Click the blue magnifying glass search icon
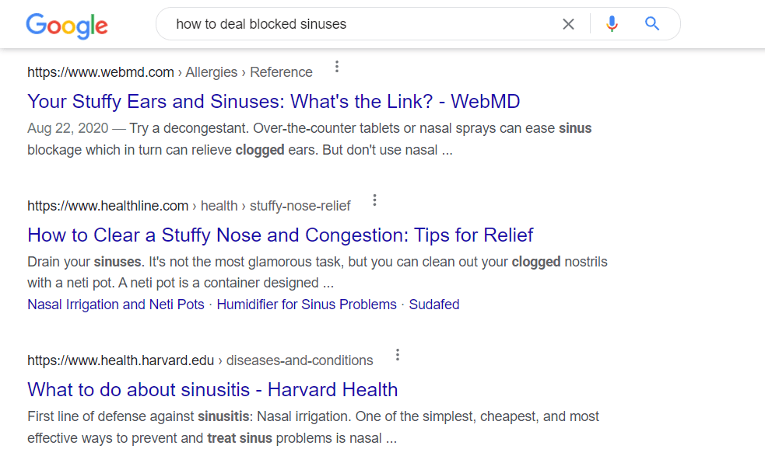The height and width of the screenshot is (470, 765). click(651, 24)
